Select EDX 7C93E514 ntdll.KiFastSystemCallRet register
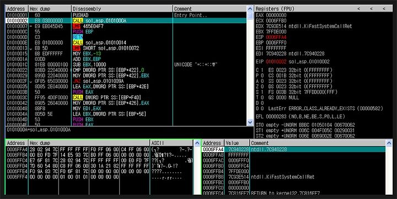 click(304, 26)
